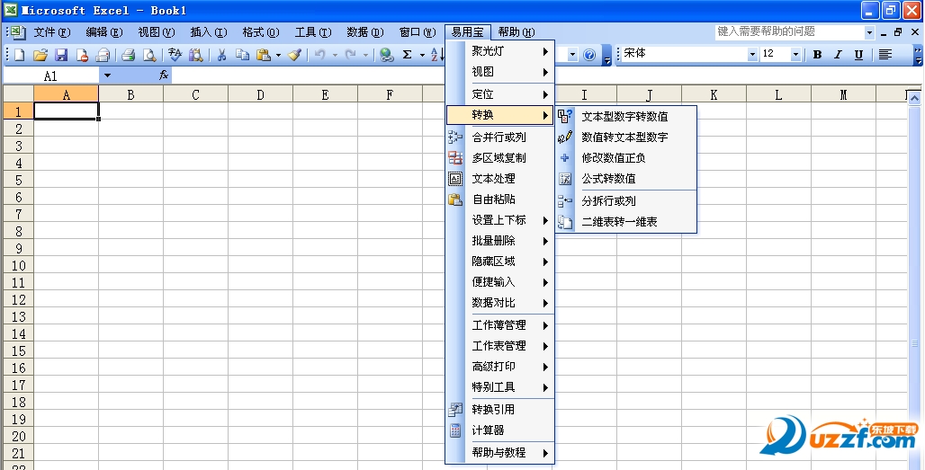Expand 工作簿管理 submenu
This screenshot has width=925, height=470.
pos(500,325)
